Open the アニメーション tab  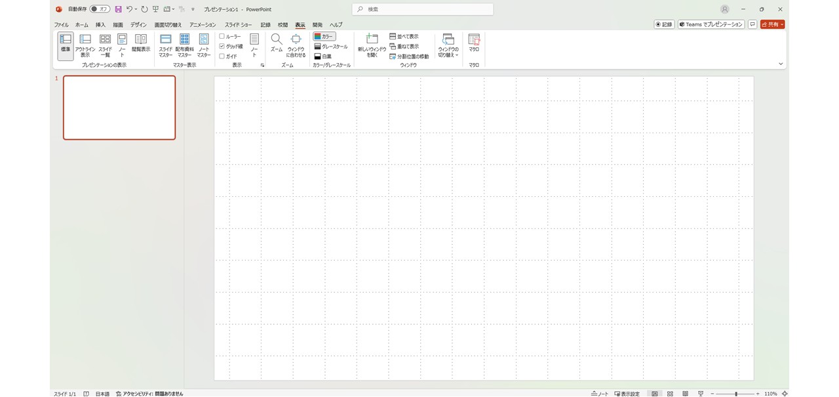(x=203, y=25)
